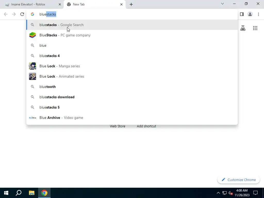Open a new browser tab
264x198 pixels.
[131, 4]
